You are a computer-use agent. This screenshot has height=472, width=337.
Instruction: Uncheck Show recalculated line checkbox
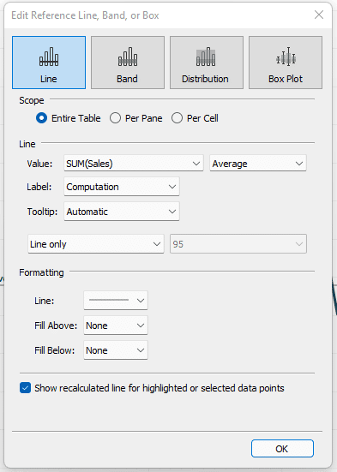[x=26, y=388]
